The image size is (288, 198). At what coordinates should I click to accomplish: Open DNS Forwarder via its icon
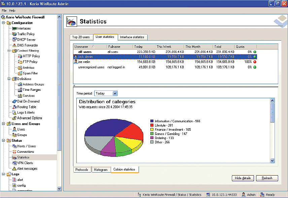click(14, 45)
